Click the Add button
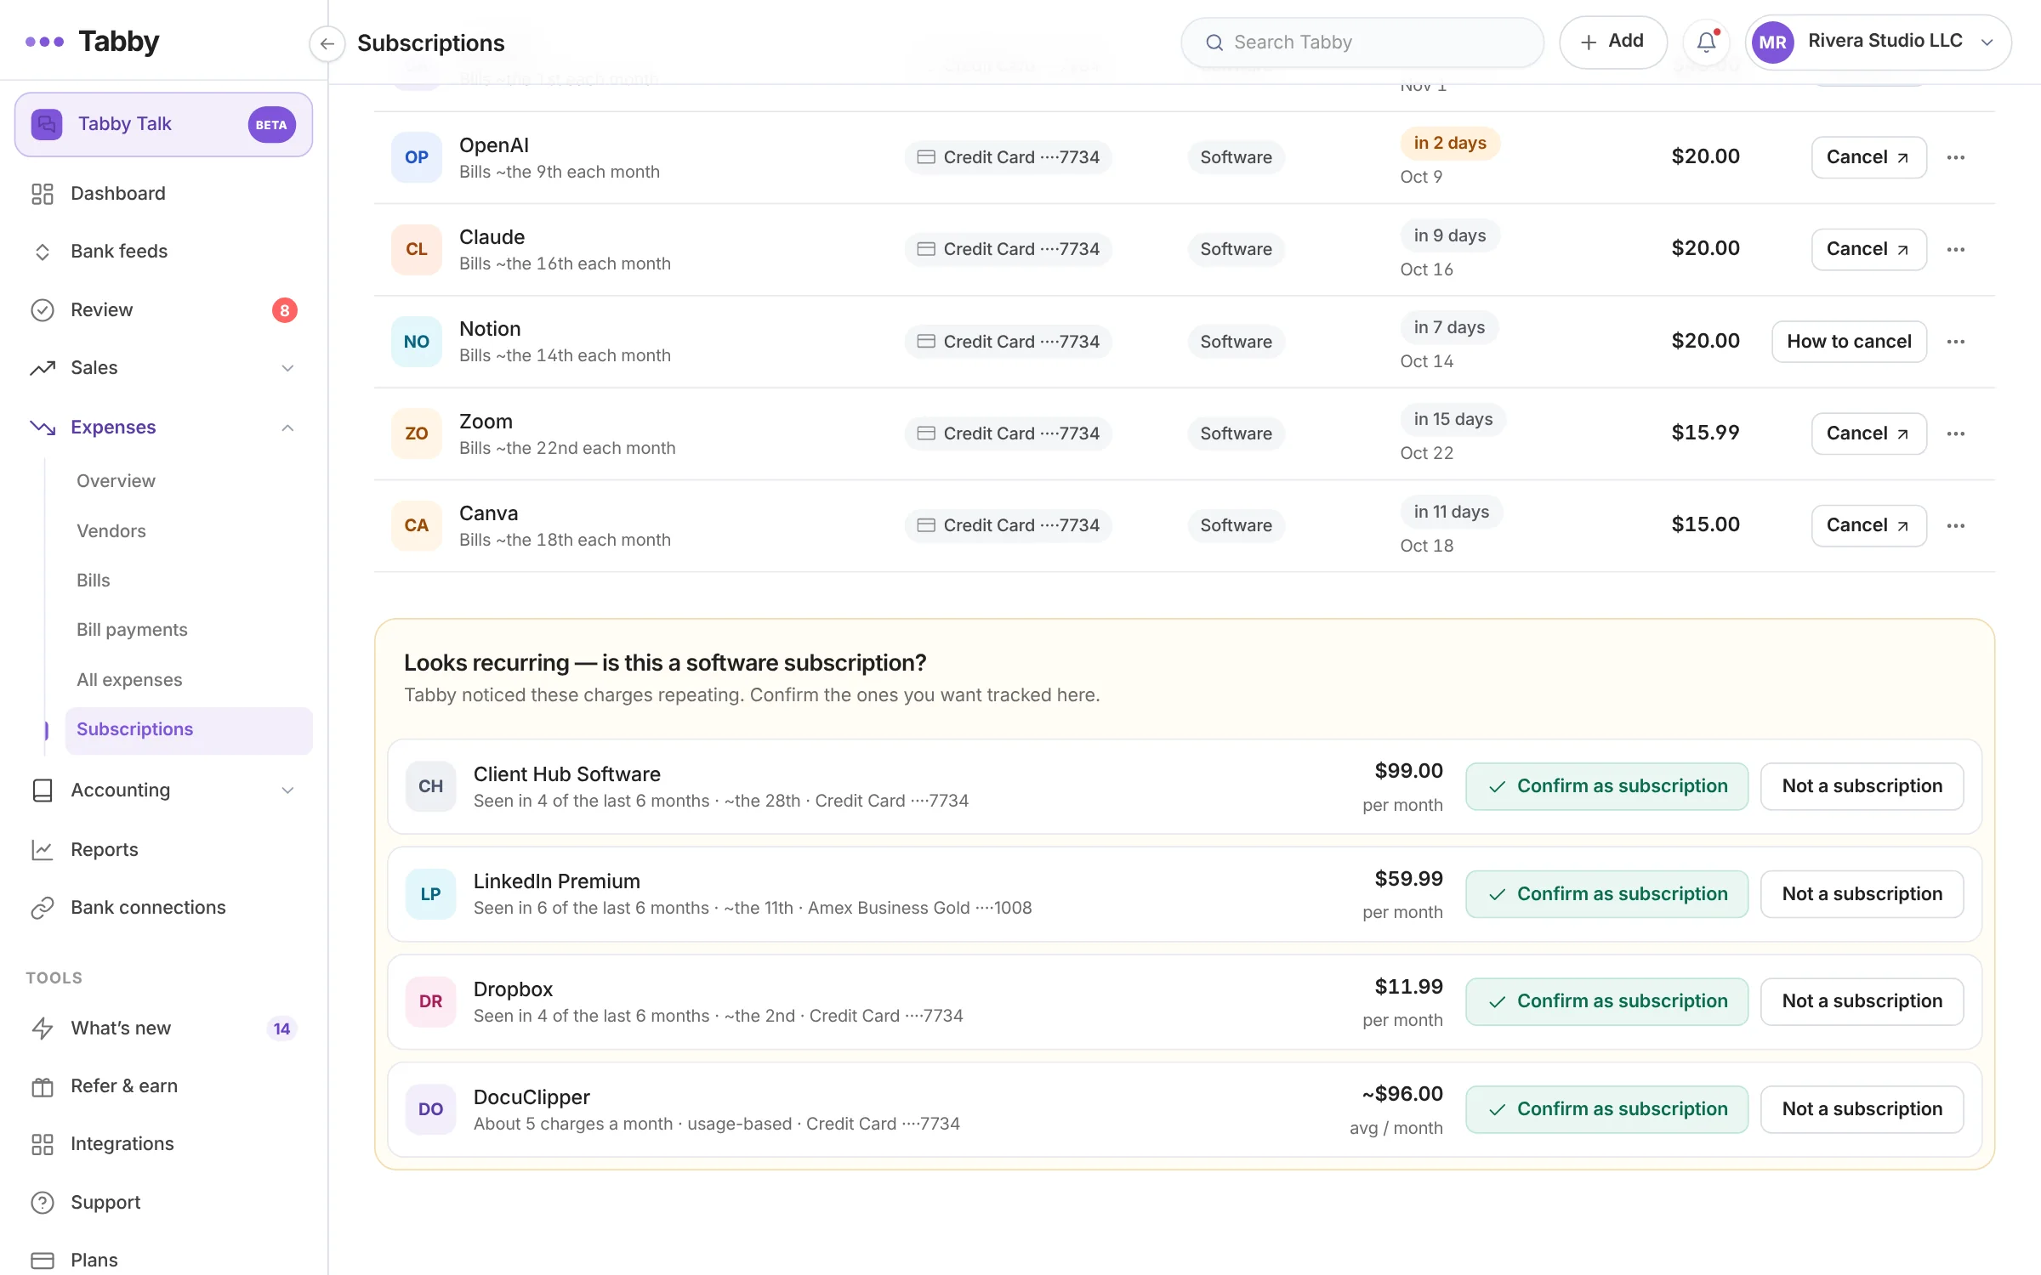2041x1275 pixels. click(1612, 42)
